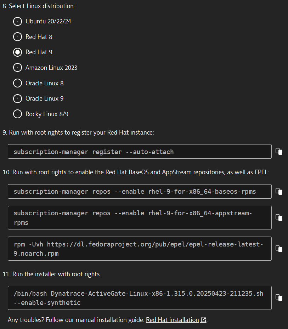Screen dimensions: 288x329
Task: Click the epel-release-latest-9 rpm command box
Action: (x=140, y=249)
